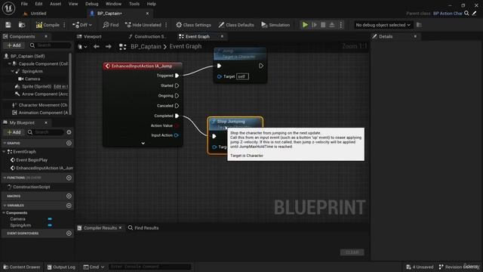
Task: Add a new function with plus icon
Action: point(69,178)
